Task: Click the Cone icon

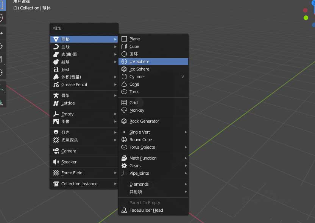Action: click(x=124, y=84)
